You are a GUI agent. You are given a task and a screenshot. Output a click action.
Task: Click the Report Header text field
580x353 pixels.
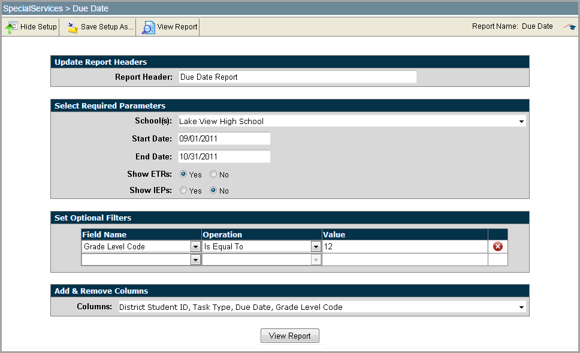pos(297,77)
